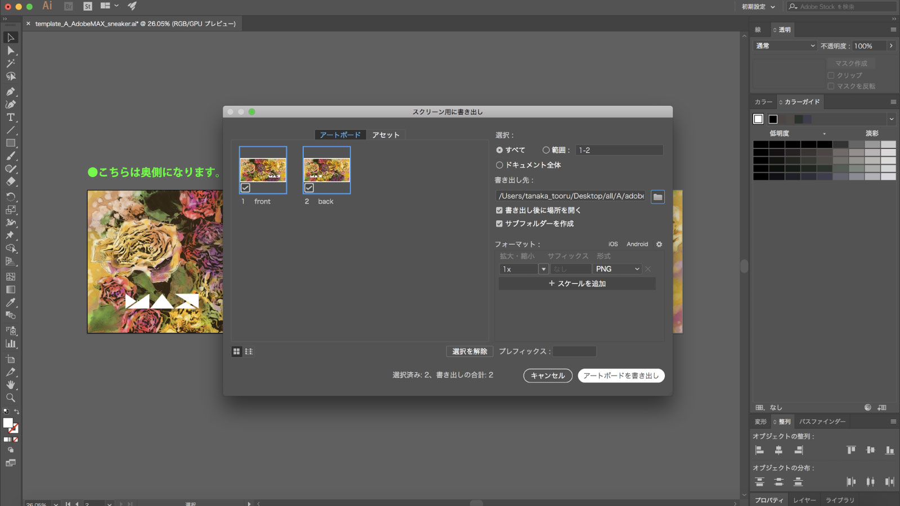
Task: Activate the Eyedropper tool
Action: (x=10, y=302)
